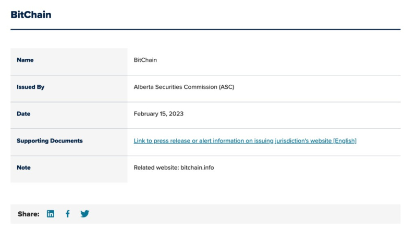Share this alert on Facebook
Image resolution: width=417 pixels, height=232 pixels.
click(68, 214)
